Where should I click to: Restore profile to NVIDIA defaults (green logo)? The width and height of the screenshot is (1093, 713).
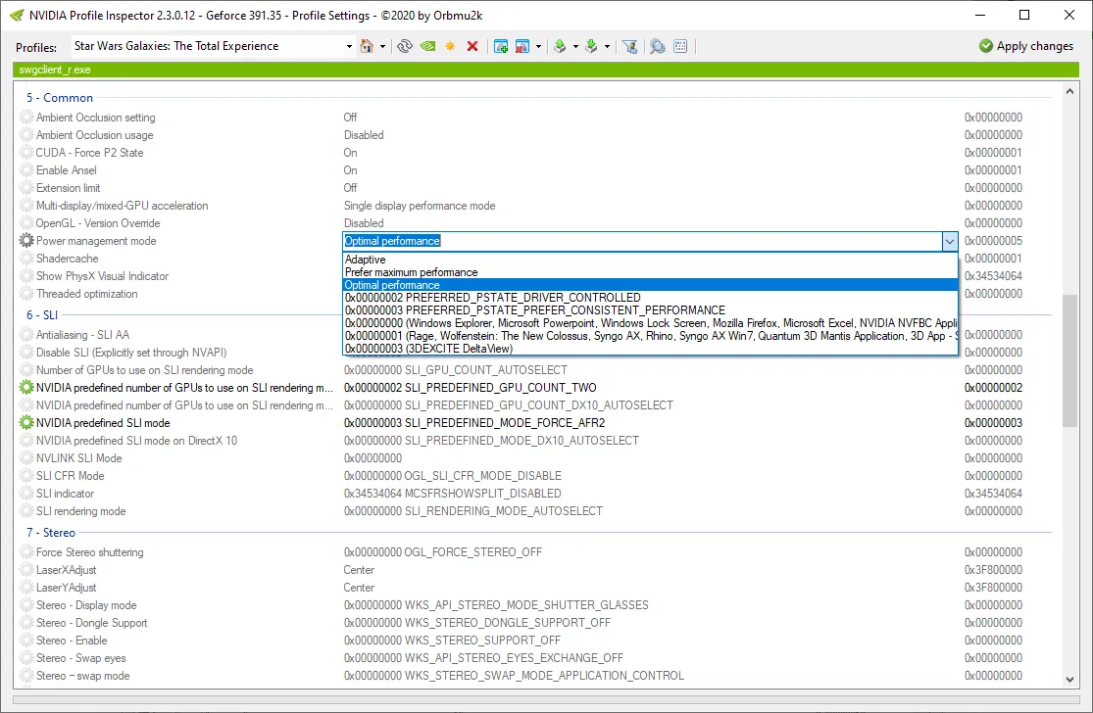pyautogui.click(x=428, y=47)
